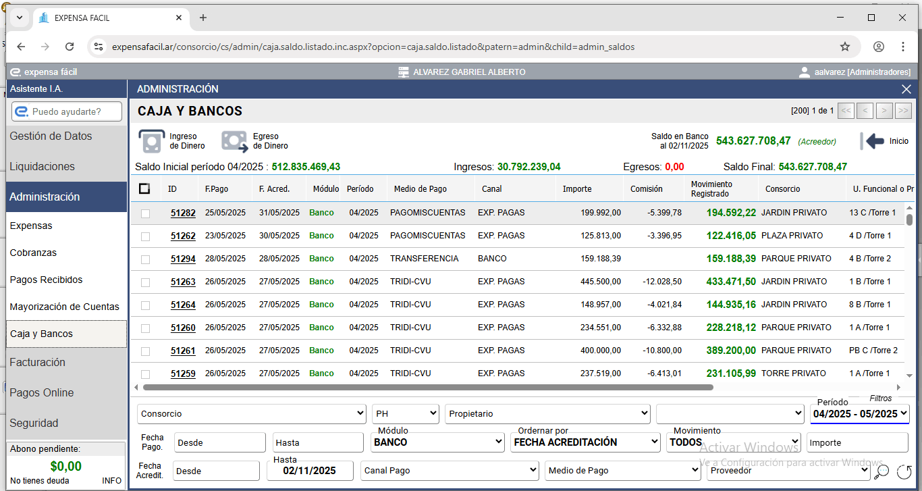Click the INFO link under Abono pendiente
Viewport: 922px width, 491px height.
coord(111,481)
